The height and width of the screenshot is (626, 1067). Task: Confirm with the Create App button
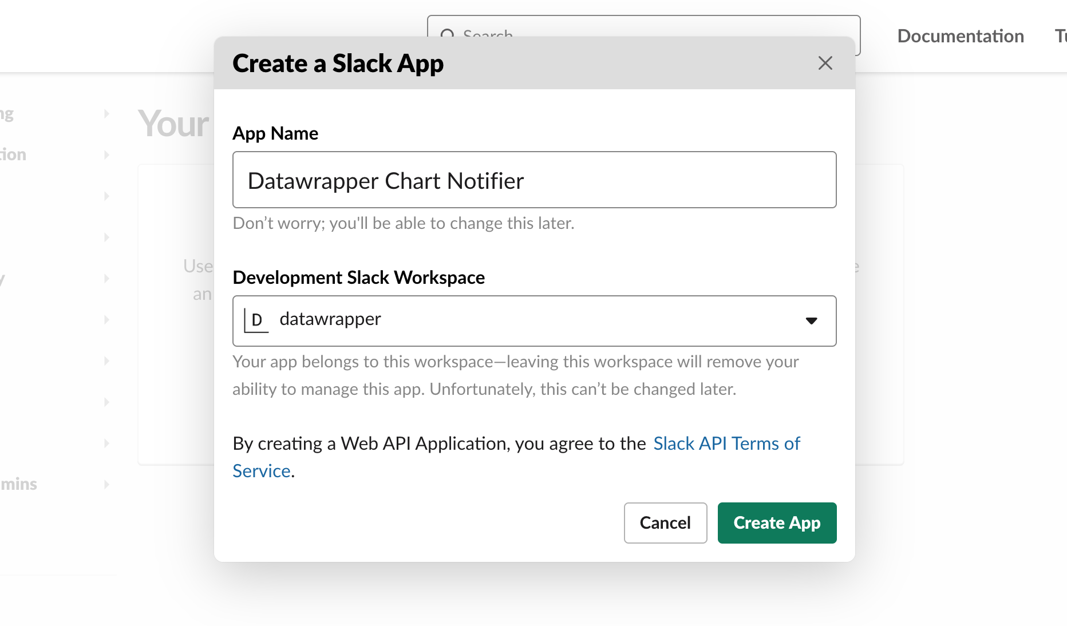pyautogui.click(x=777, y=523)
